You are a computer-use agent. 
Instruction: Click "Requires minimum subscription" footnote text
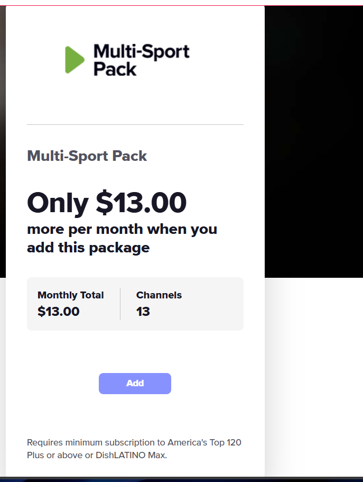96,442
